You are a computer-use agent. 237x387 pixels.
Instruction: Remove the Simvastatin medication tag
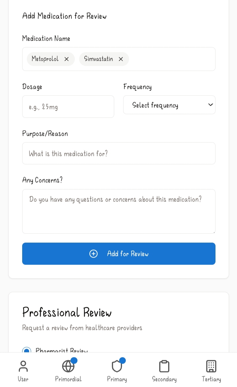pos(121,59)
